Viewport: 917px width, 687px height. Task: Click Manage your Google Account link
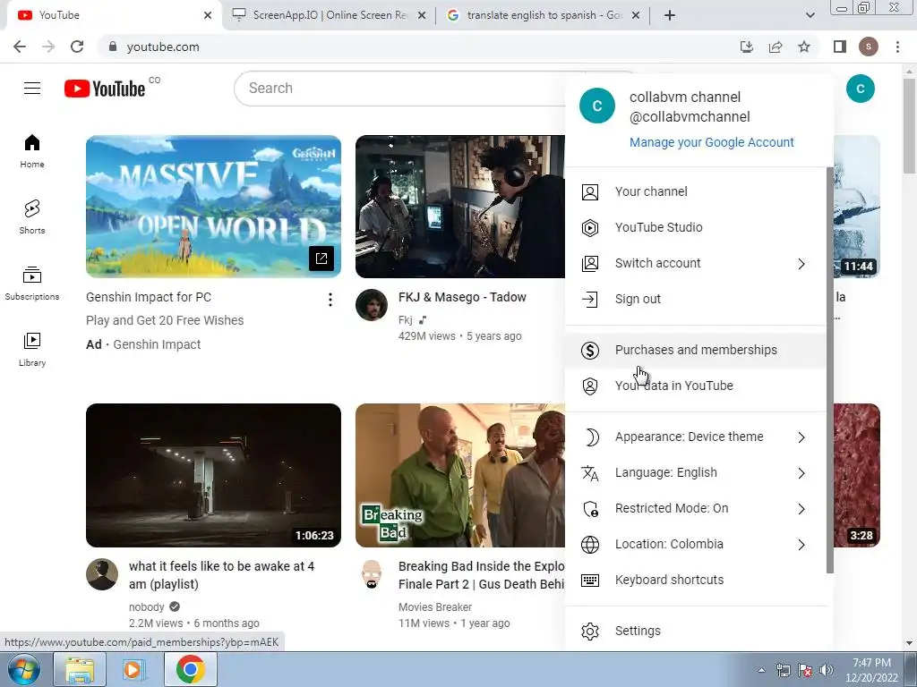coord(712,142)
